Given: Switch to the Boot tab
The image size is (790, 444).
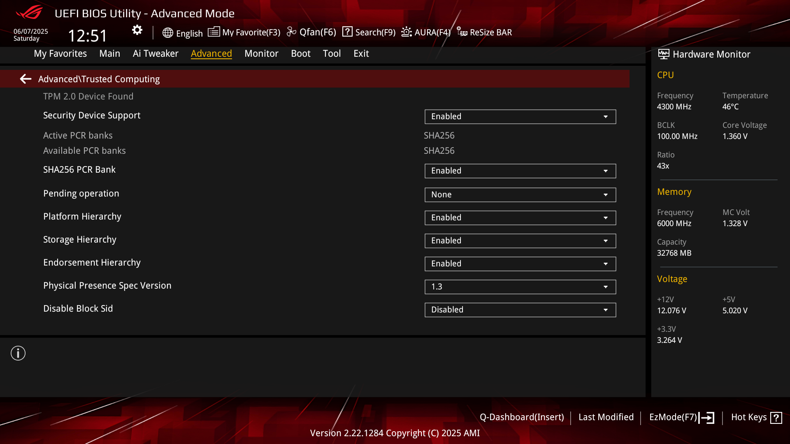Looking at the screenshot, I should (300, 53).
